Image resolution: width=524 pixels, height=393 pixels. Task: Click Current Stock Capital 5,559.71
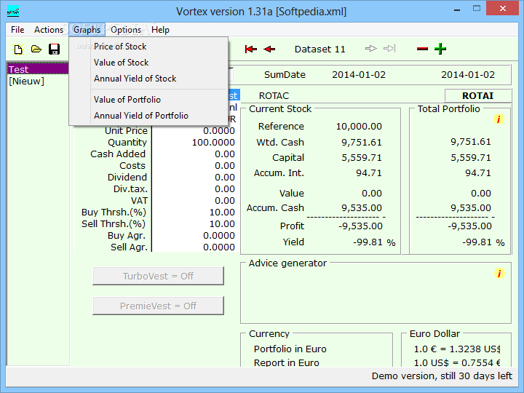pyautogui.click(x=362, y=158)
